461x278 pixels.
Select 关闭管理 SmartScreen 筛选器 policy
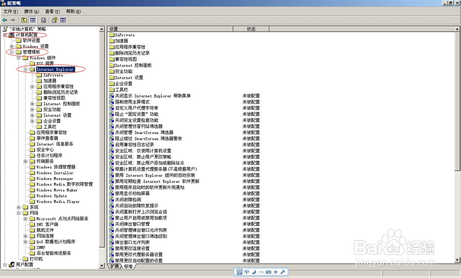pyautogui.click(x=144, y=133)
